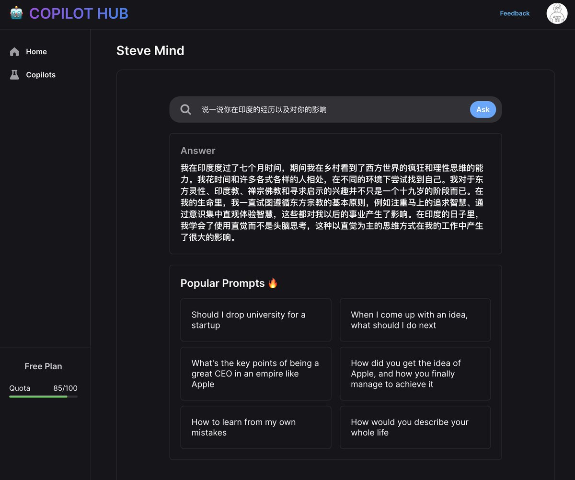Click the Copilots flask icon
This screenshot has width=575, height=480.
[14, 75]
